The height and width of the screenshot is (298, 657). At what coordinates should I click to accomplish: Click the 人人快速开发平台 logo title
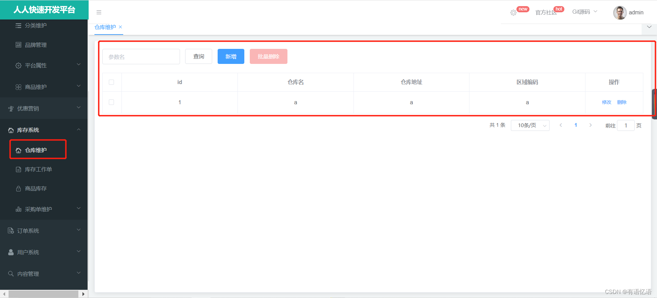click(x=44, y=10)
